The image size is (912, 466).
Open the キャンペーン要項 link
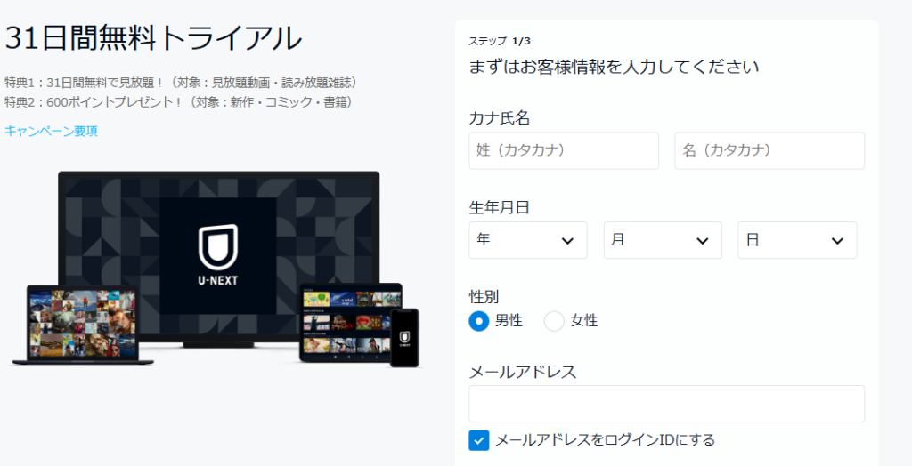click(51, 132)
